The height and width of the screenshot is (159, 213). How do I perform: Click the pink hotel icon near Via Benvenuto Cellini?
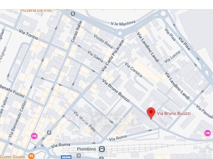click(x=34, y=136)
